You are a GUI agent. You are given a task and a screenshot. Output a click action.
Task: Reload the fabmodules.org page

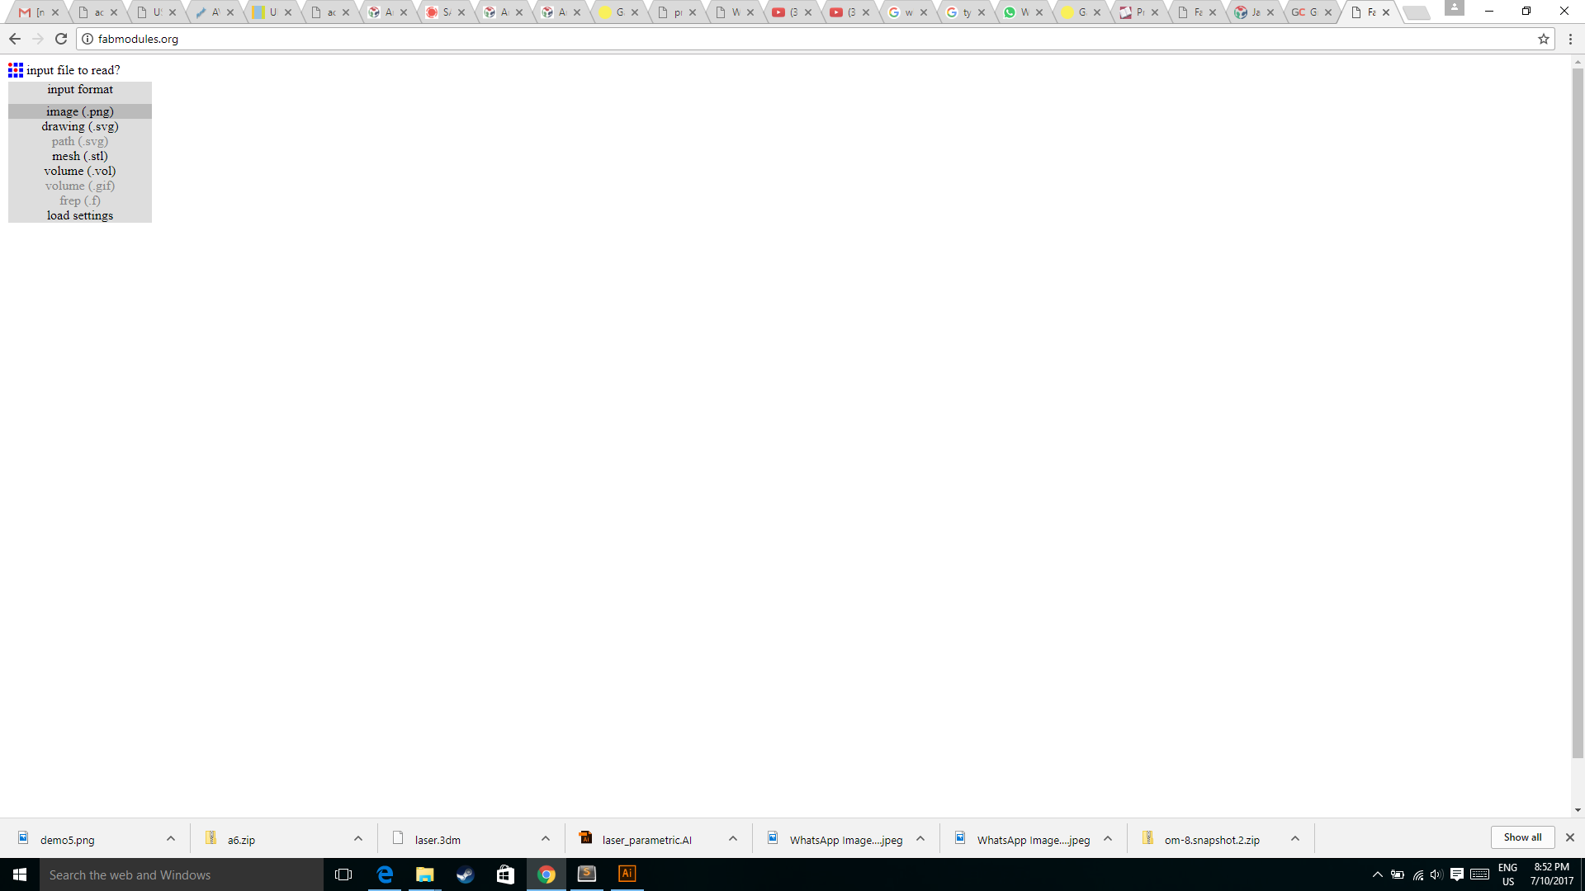(x=61, y=39)
